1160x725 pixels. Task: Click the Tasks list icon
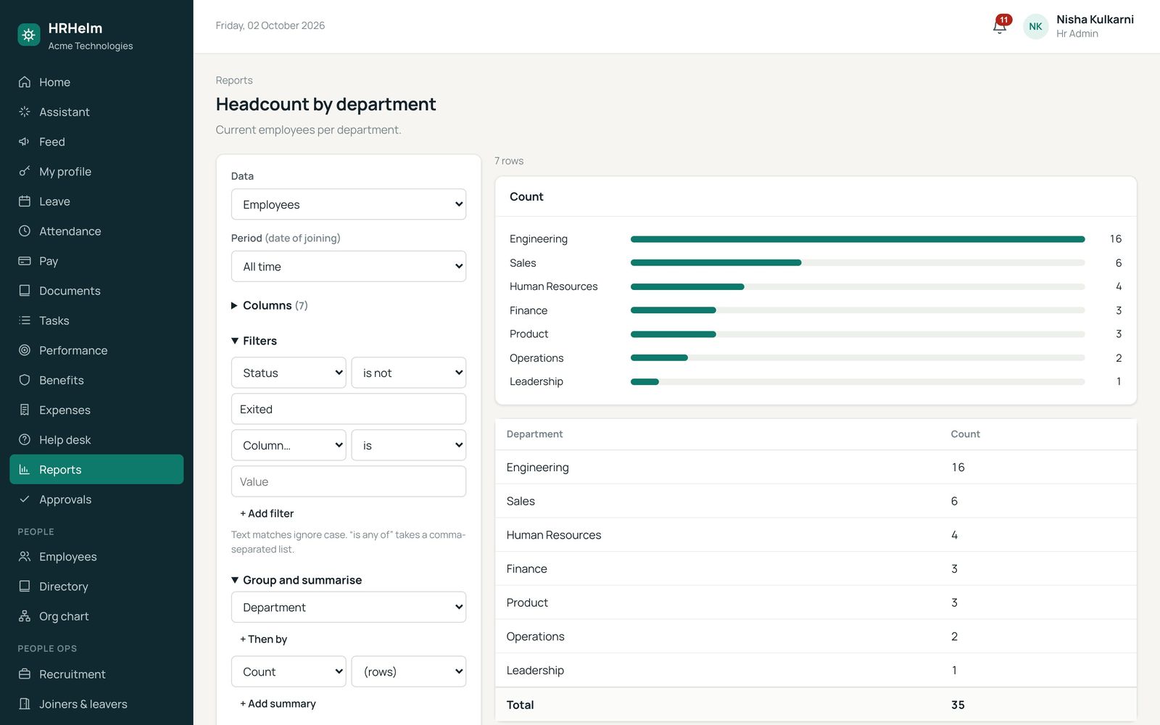25,320
